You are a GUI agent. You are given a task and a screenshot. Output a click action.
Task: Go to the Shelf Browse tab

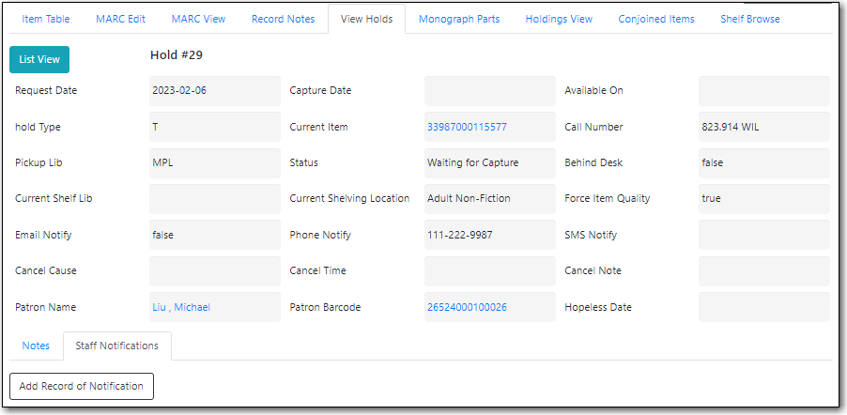749,19
